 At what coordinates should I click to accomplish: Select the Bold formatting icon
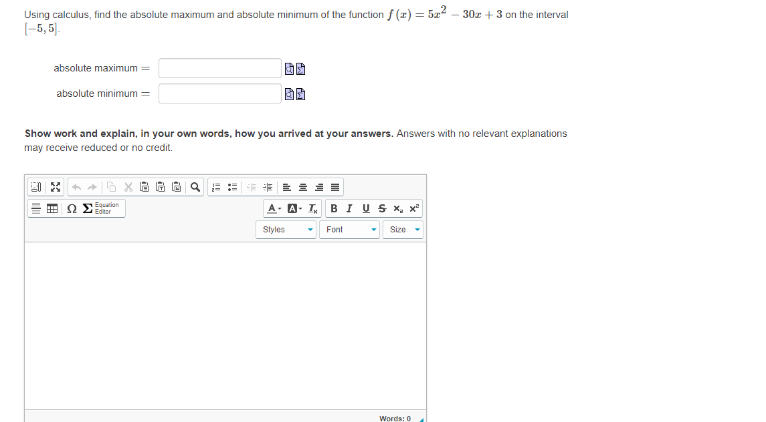click(x=334, y=208)
